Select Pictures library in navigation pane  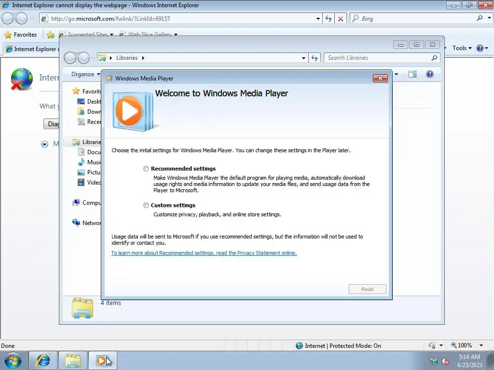point(89,172)
